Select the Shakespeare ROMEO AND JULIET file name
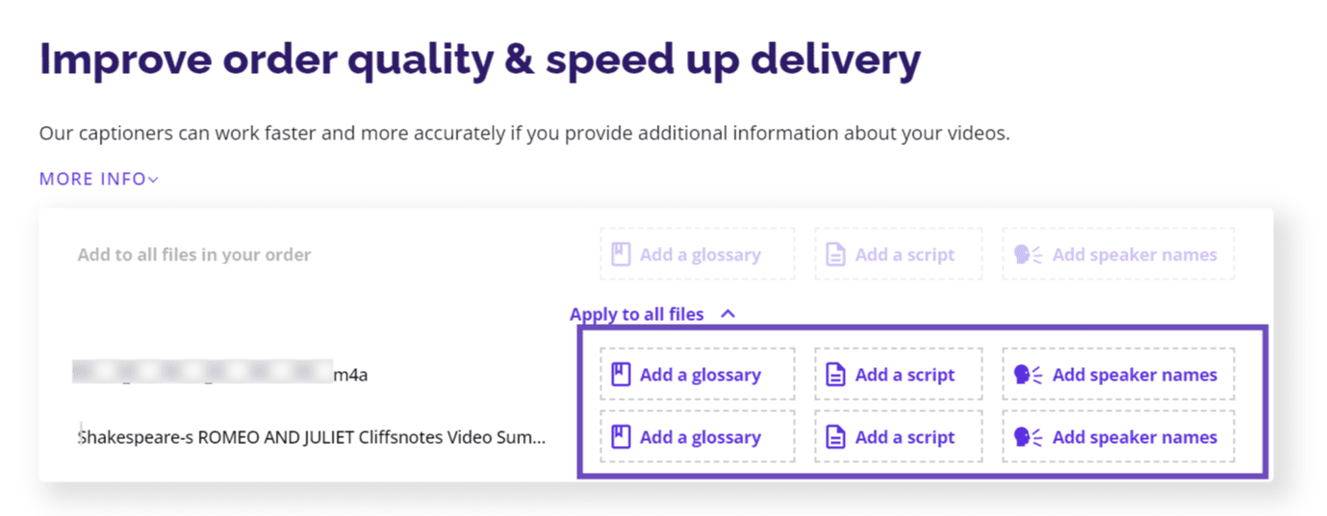 [x=312, y=437]
